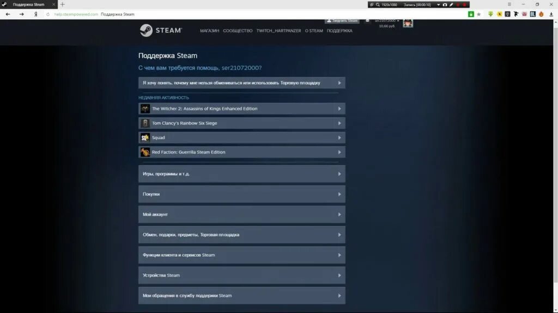558x313 pixels.
Task: Click the yellow extension icon
Action: tap(499, 14)
